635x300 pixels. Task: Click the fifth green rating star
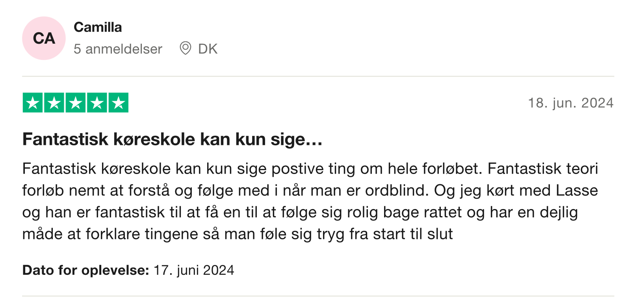(119, 102)
